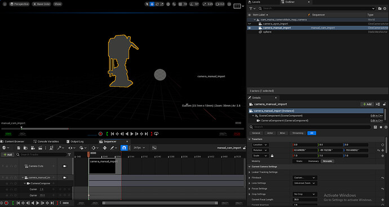
Task: Open the Filmback Custom dropdown
Action: 304,178
